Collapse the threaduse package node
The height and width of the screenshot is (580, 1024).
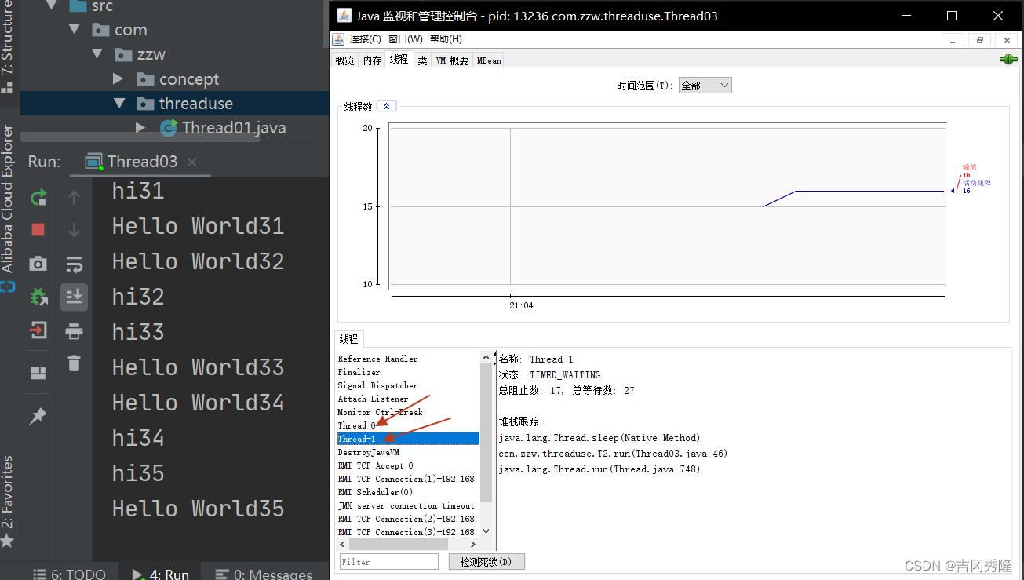pyautogui.click(x=119, y=103)
